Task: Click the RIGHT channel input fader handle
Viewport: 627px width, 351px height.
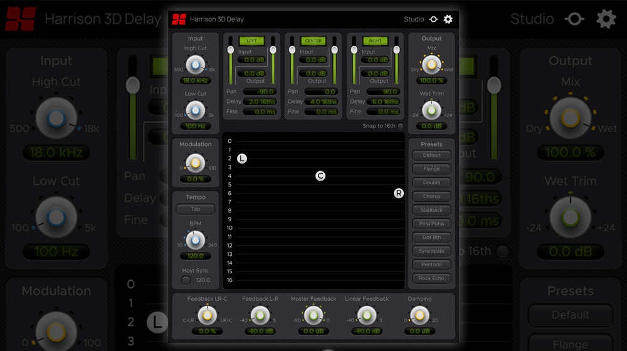Action: [354, 50]
